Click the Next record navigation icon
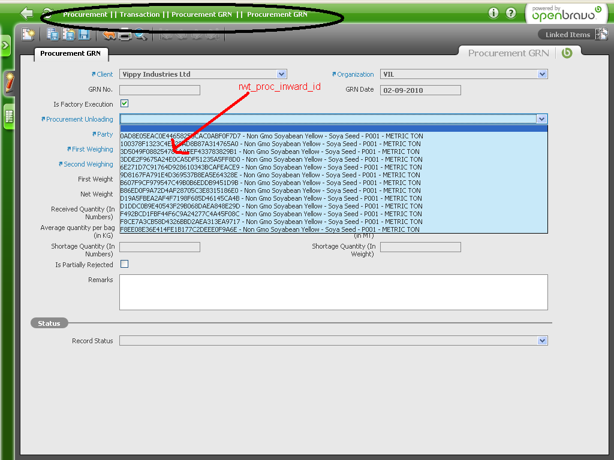 click(x=197, y=35)
